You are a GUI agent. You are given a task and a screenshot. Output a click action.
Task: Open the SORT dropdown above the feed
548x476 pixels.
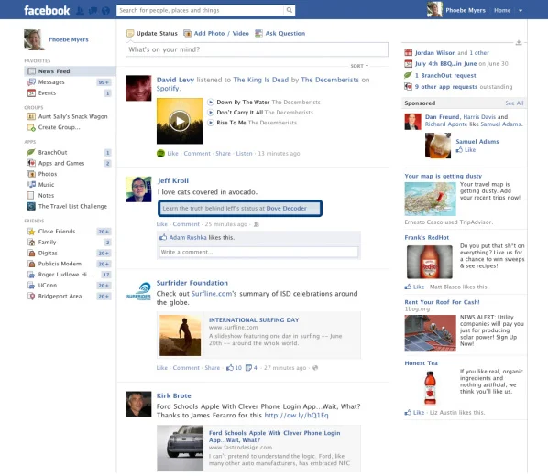[x=359, y=66]
